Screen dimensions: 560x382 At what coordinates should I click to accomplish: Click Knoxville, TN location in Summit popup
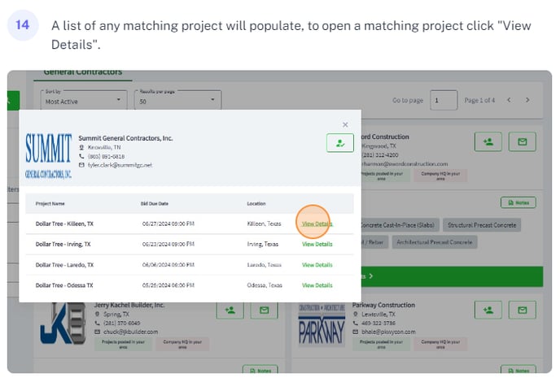[104, 147]
